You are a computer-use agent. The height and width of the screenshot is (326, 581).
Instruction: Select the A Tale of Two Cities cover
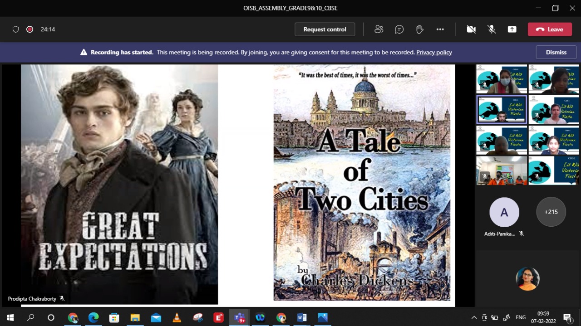(362, 183)
